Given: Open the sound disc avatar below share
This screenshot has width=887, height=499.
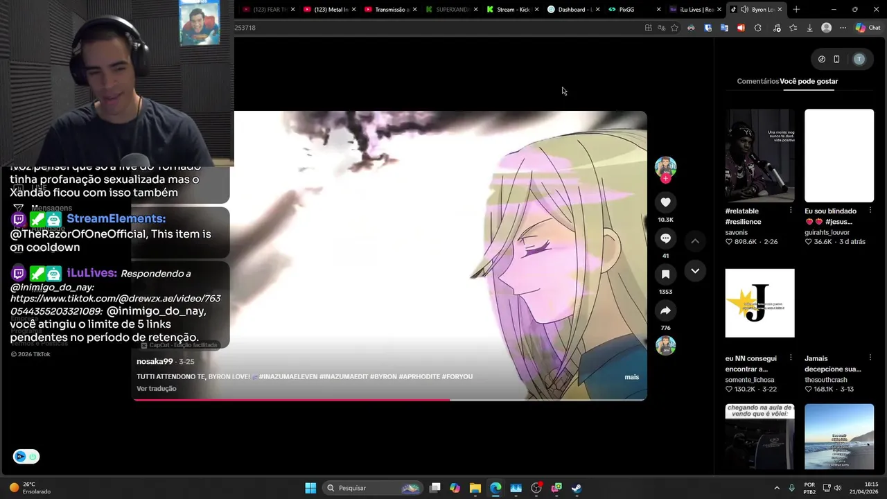Looking at the screenshot, I should click(665, 345).
